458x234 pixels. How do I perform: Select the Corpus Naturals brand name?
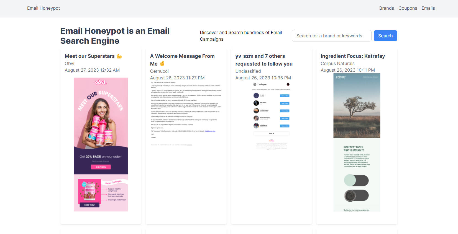pyautogui.click(x=337, y=63)
